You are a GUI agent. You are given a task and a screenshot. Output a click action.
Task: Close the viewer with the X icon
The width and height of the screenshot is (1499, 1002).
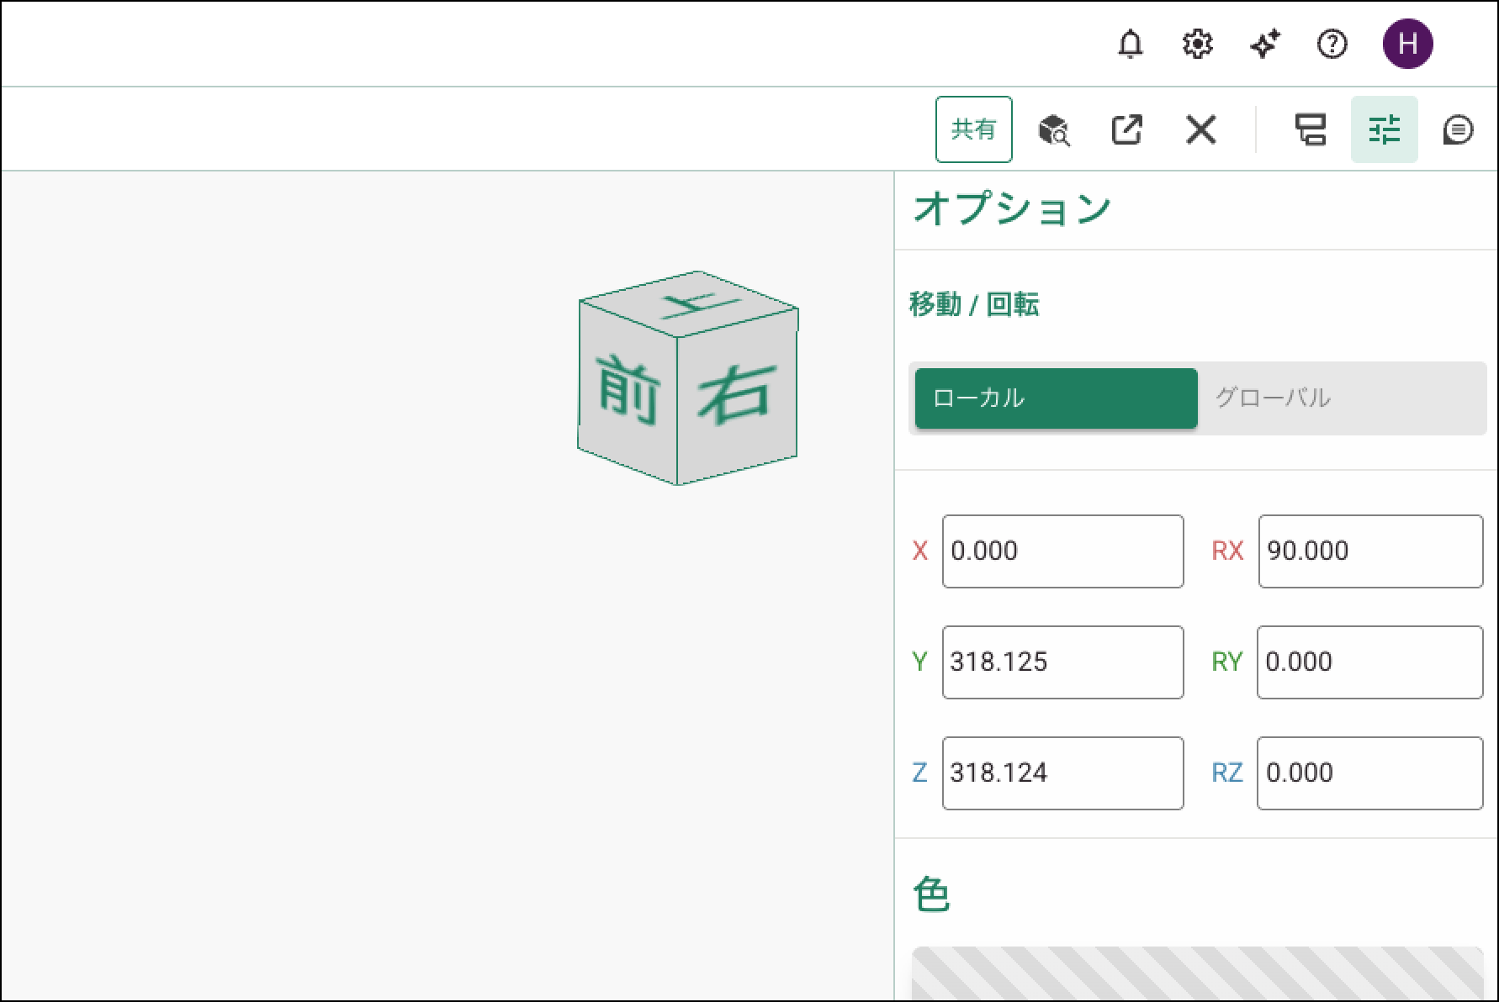1200,130
